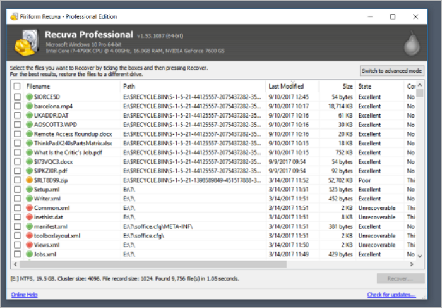Tick the checkbox for $I73VQC3.docx
442x308 pixels.
18,161
